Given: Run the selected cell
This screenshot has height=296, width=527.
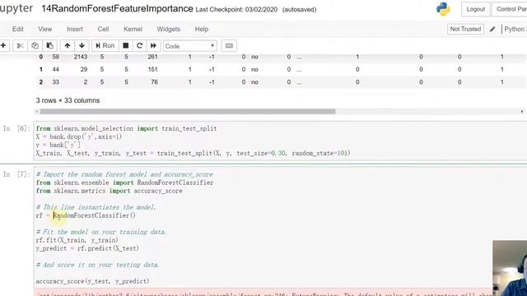Looking at the screenshot, I should pyautogui.click(x=105, y=46).
